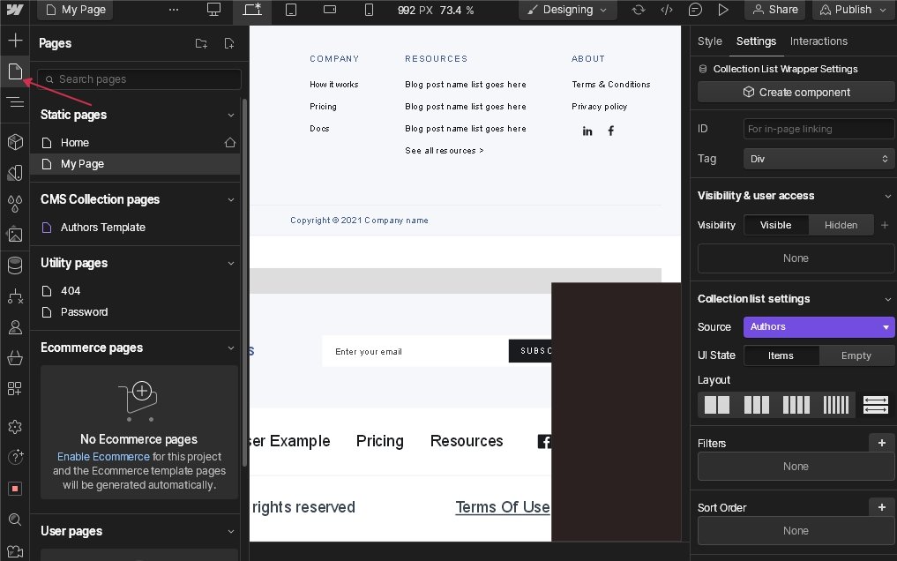Open the Add elements panel
This screenshot has width=897, height=561.
pyautogui.click(x=15, y=41)
